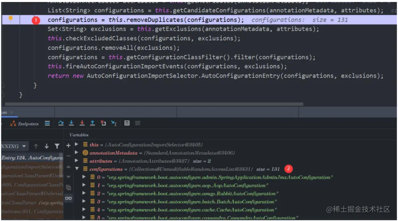Expand the 'this' variable node

click(76, 144)
